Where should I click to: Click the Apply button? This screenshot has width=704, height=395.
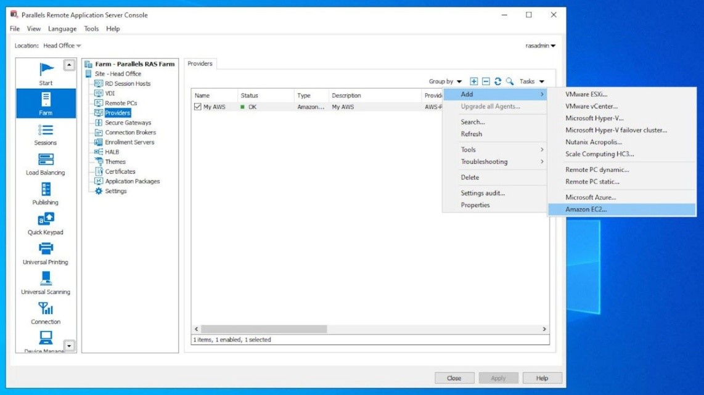498,378
